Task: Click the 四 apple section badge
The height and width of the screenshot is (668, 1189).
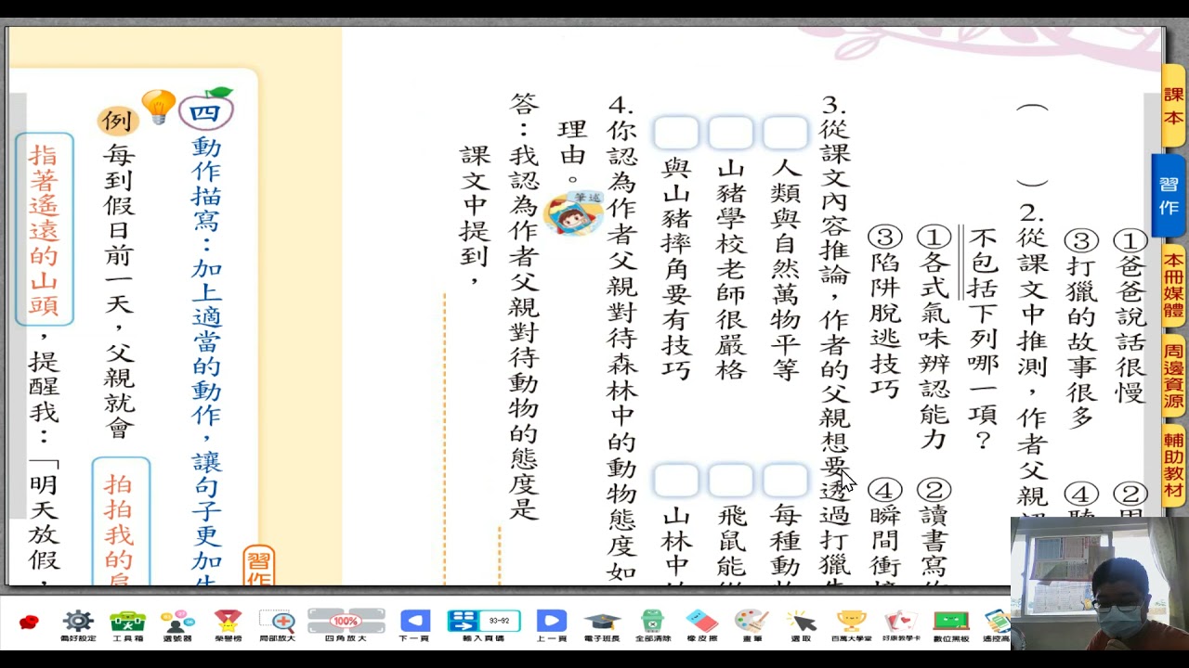Action: coord(205,110)
